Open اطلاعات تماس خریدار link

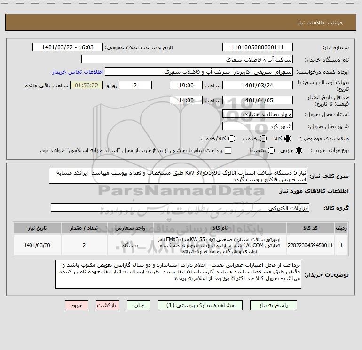point(78,72)
